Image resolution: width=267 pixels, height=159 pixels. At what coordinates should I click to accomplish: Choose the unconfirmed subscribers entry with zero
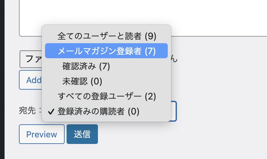[x=82, y=81]
